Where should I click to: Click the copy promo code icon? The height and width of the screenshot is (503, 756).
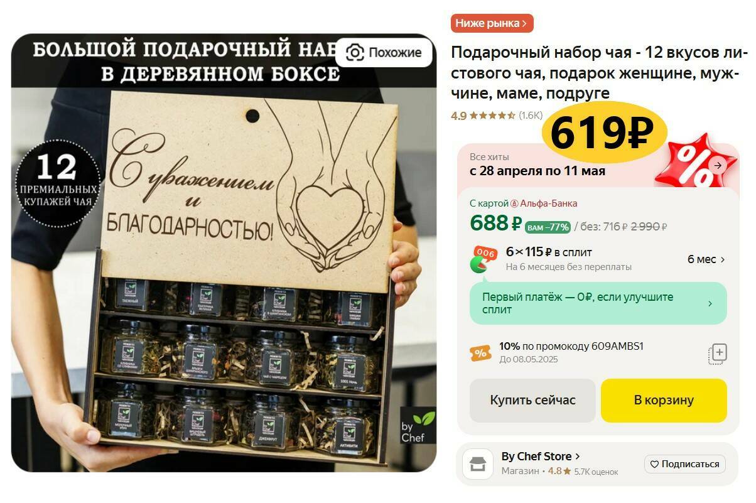[718, 354]
